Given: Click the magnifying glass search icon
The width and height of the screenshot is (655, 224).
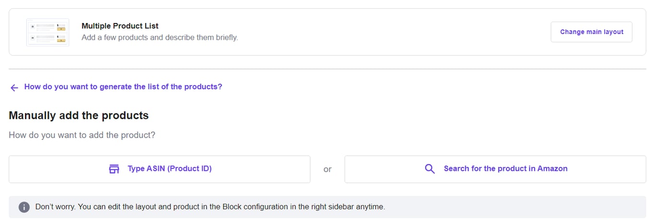Looking at the screenshot, I should pyautogui.click(x=430, y=169).
